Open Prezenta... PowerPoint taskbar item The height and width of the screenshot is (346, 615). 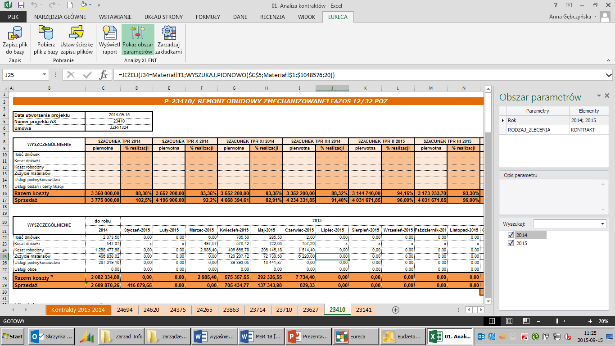pos(307,337)
